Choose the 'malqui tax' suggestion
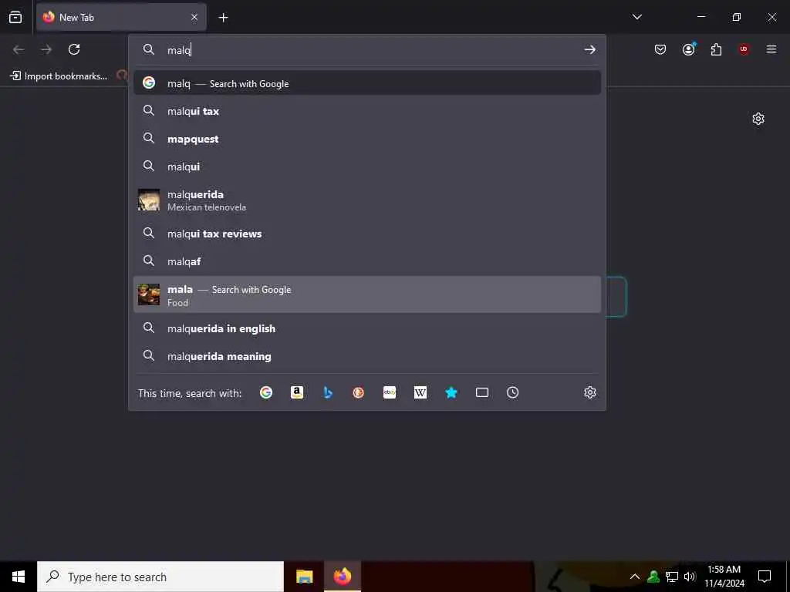The height and width of the screenshot is (592, 790). coord(366,111)
